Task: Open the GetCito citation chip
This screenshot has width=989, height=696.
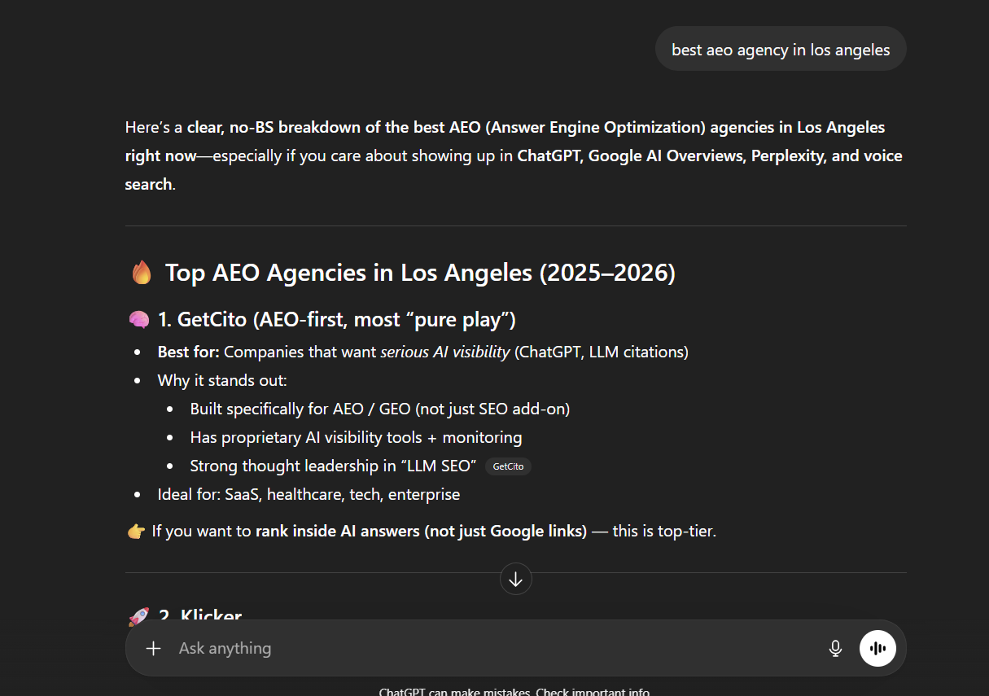Action: [x=508, y=466]
